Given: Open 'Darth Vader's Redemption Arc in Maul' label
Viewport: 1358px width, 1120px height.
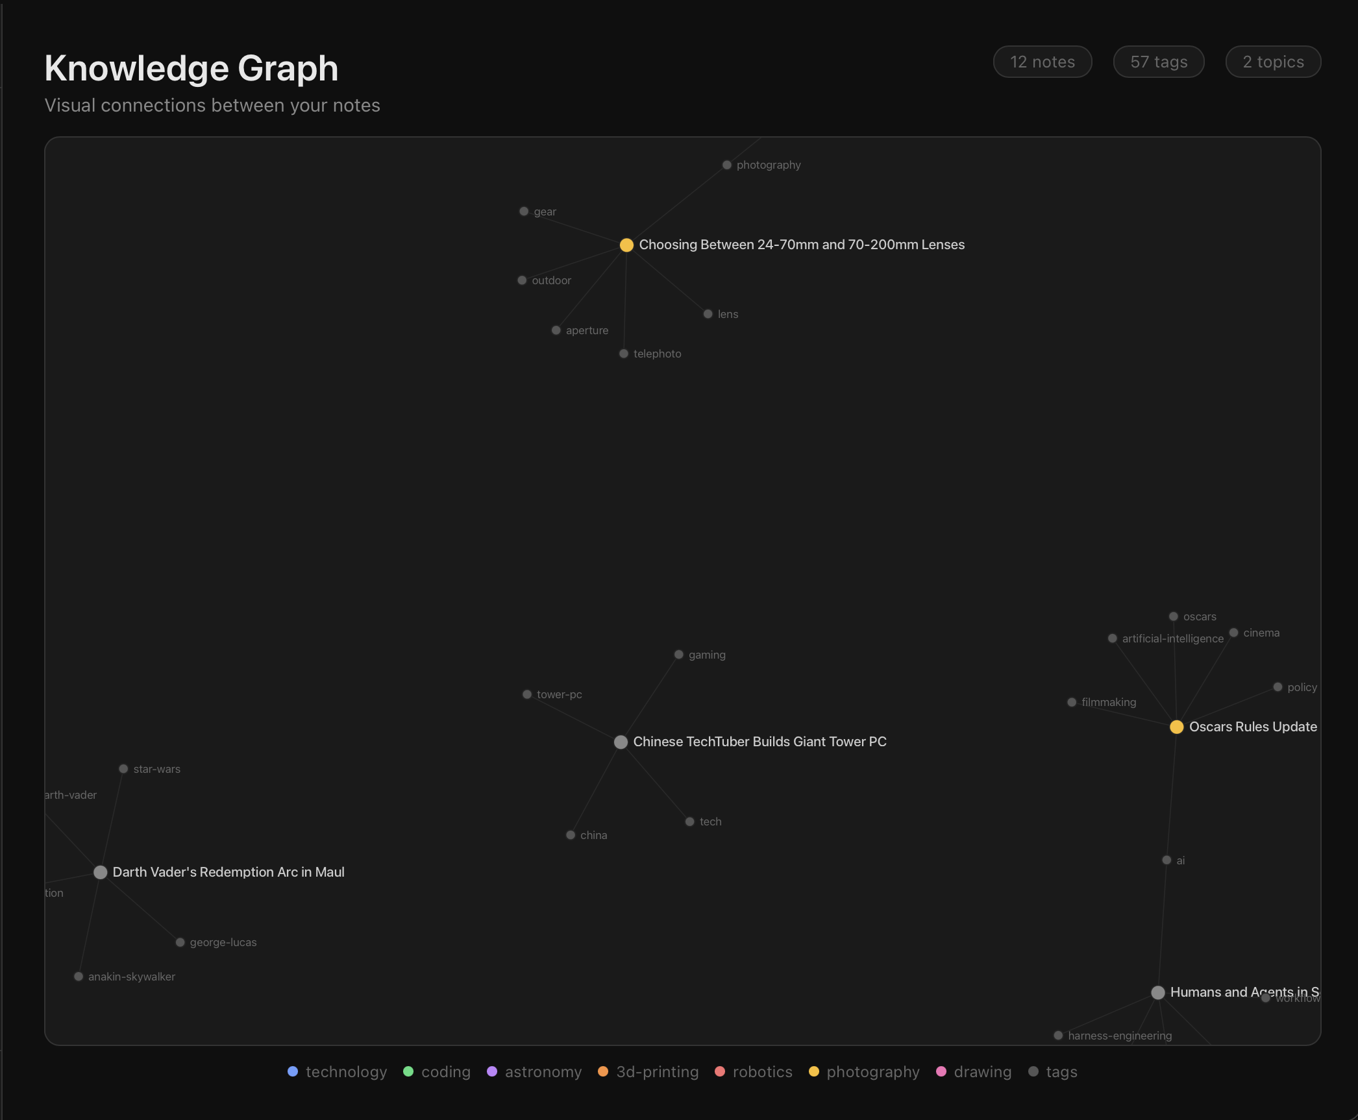Looking at the screenshot, I should pyautogui.click(x=228, y=873).
